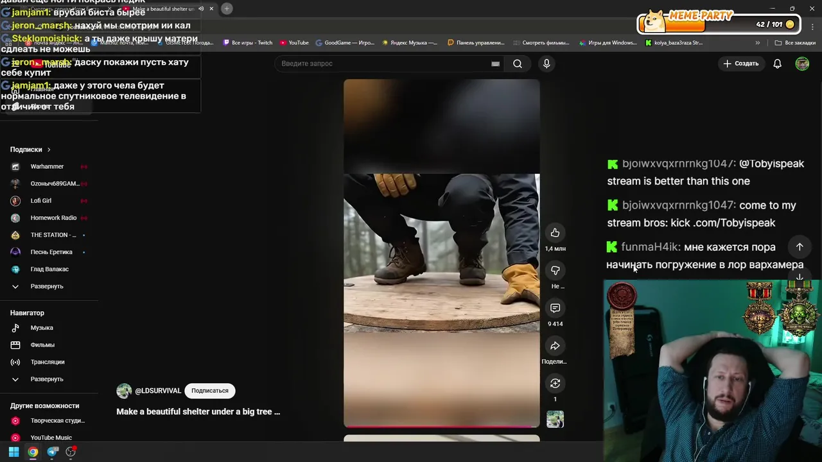The height and width of the screenshot is (462, 822).
Task: Mute the tab with its speaker icon
Action: tap(201, 9)
